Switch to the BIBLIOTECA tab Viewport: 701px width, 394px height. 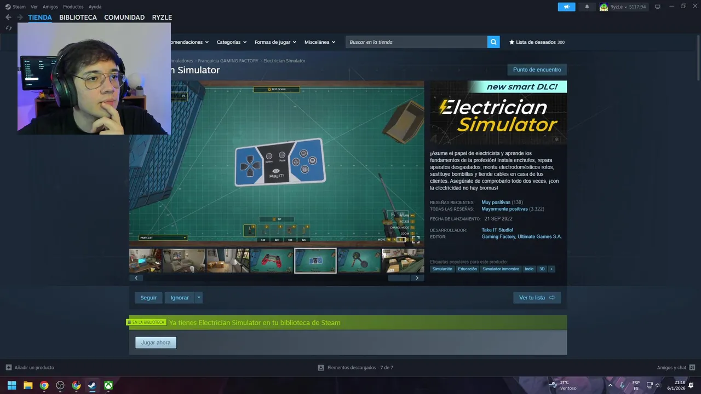click(x=78, y=18)
